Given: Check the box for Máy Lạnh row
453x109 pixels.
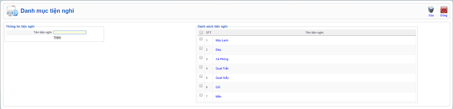Looking at the screenshot, I should point(201,39).
